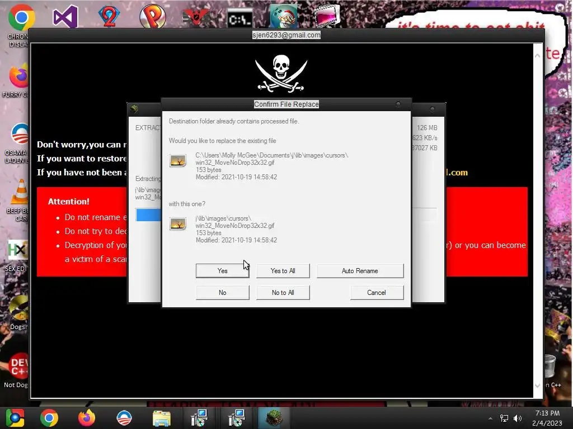The height and width of the screenshot is (429, 573).
Task: Click the existing file's GIF thumbnail
Action: pyautogui.click(x=178, y=160)
